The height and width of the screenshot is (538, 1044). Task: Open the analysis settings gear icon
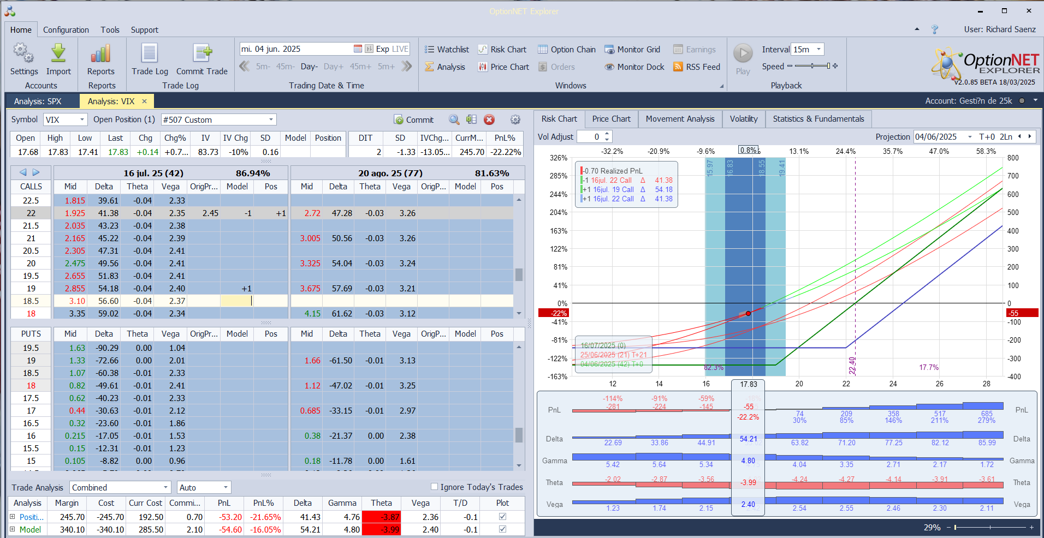515,119
